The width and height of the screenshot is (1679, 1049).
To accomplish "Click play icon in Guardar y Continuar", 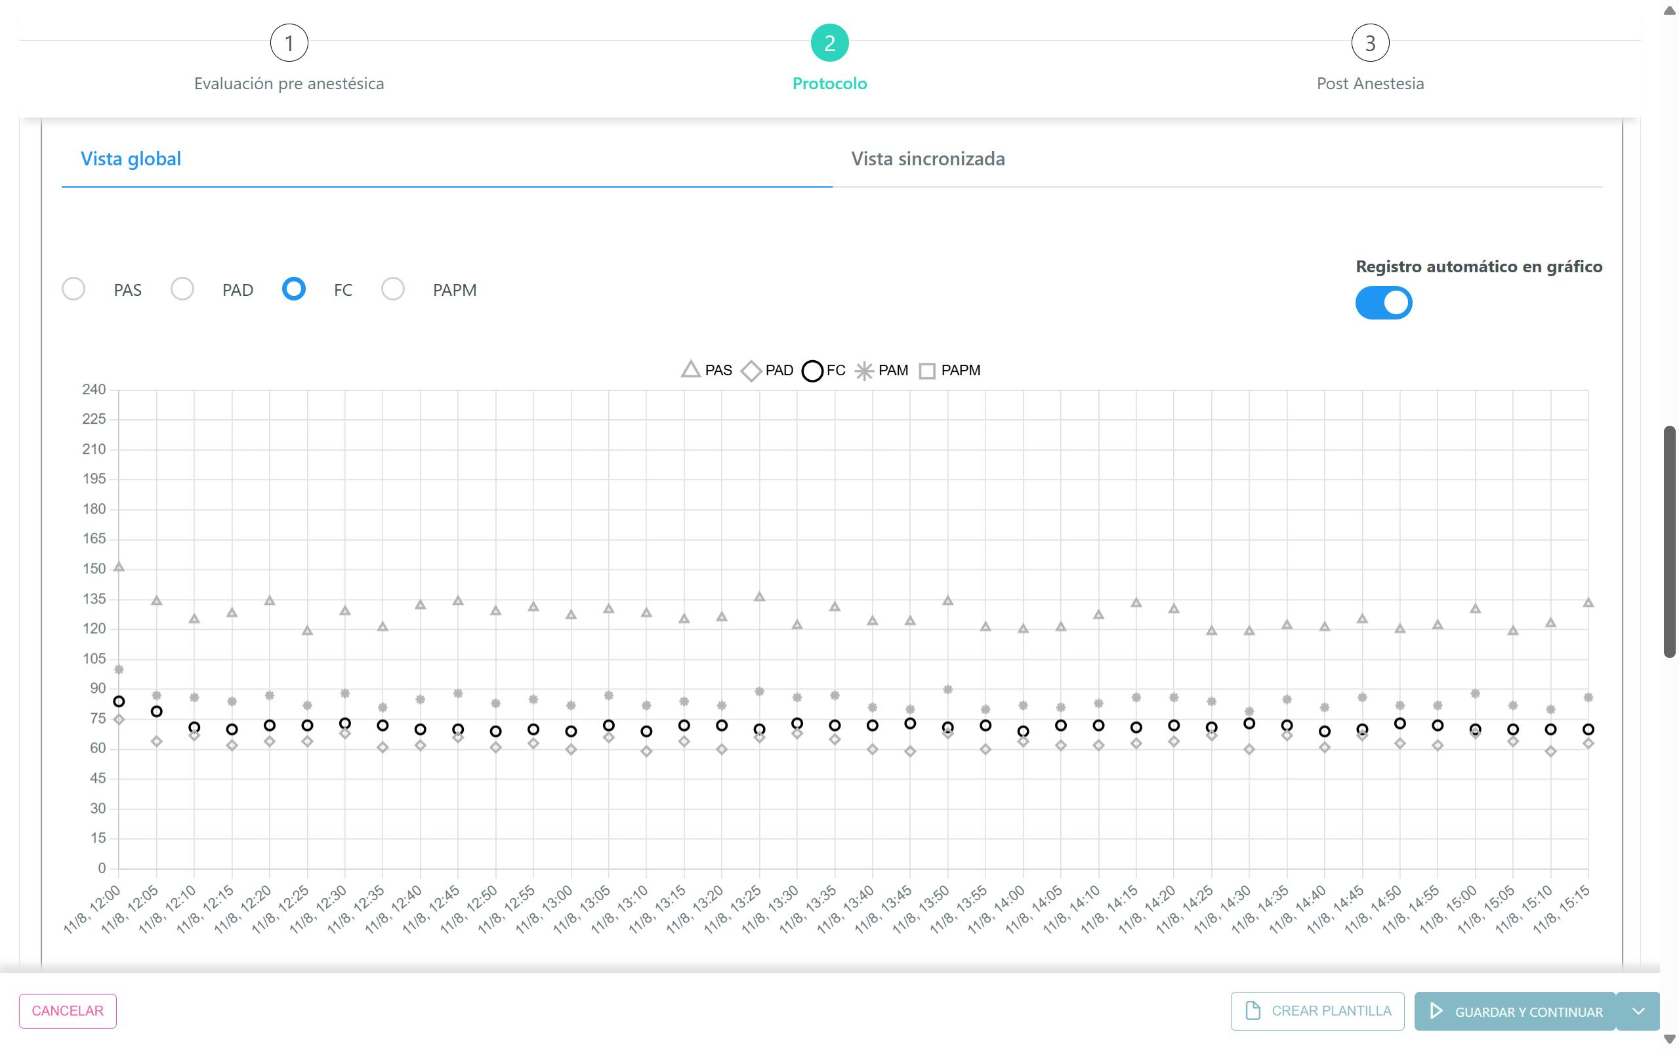I will (1436, 1011).
